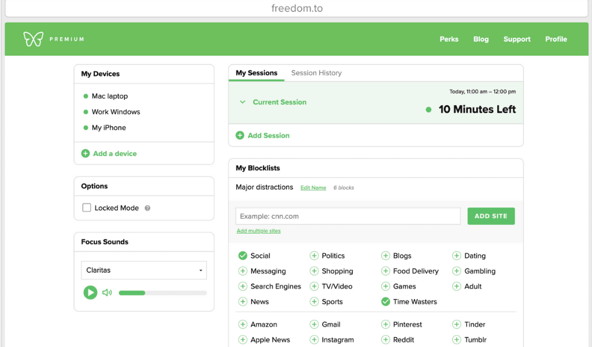
Task: Open the Perks menu item
Action: 449,39
